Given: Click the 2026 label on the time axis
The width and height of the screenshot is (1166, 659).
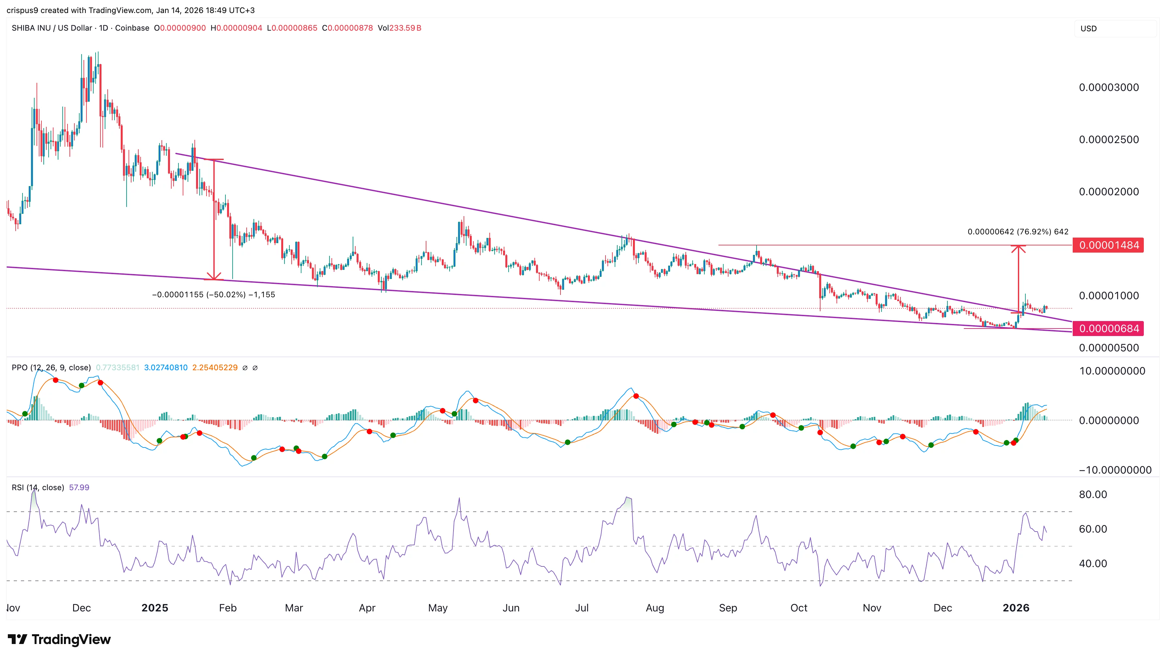Looking at the screenshot, I should click(1016, 608).
